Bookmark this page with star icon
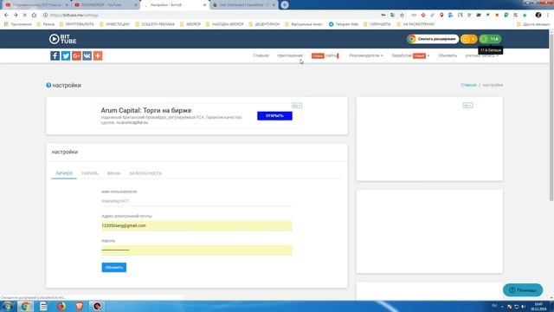 point(402,16)
